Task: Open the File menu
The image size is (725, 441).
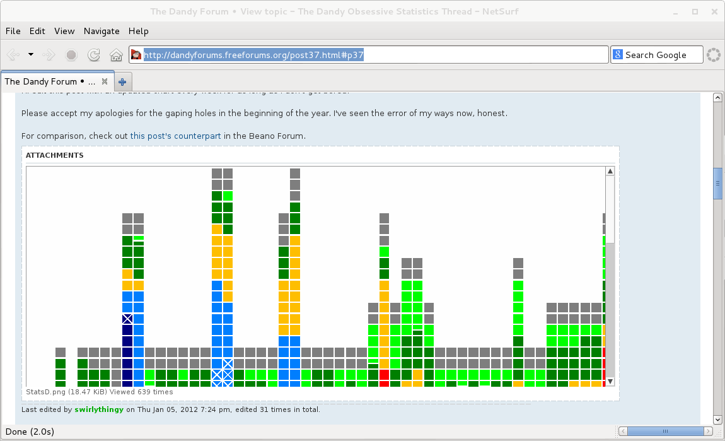Action: [x=13, y=31]
